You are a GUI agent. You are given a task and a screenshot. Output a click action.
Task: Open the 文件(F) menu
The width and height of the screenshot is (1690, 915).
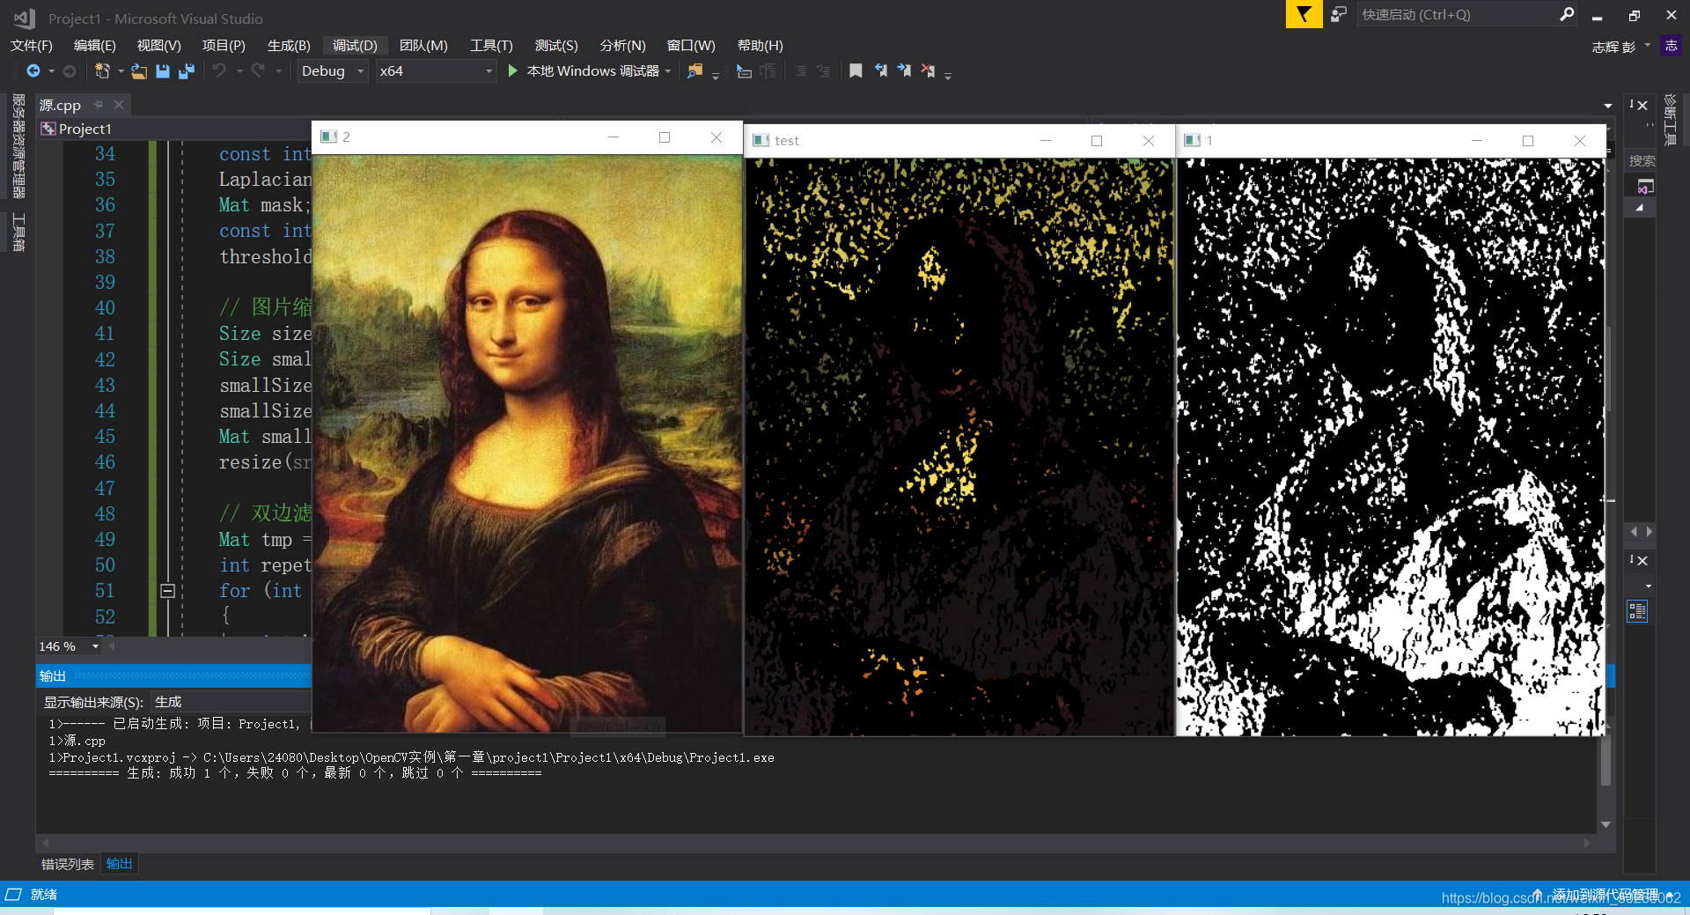coord(32,46)
